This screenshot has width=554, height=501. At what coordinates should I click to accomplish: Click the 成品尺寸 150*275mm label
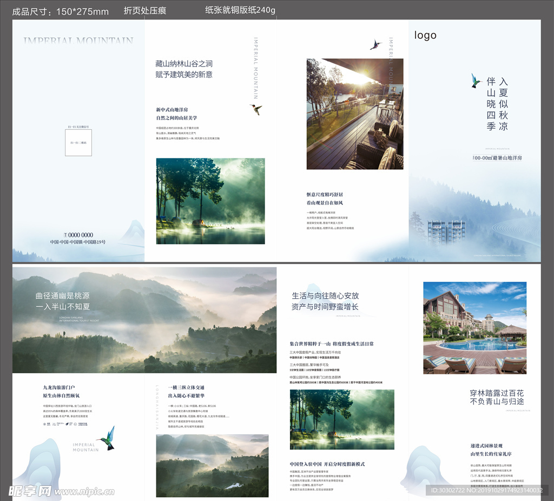tap(60, 11)
